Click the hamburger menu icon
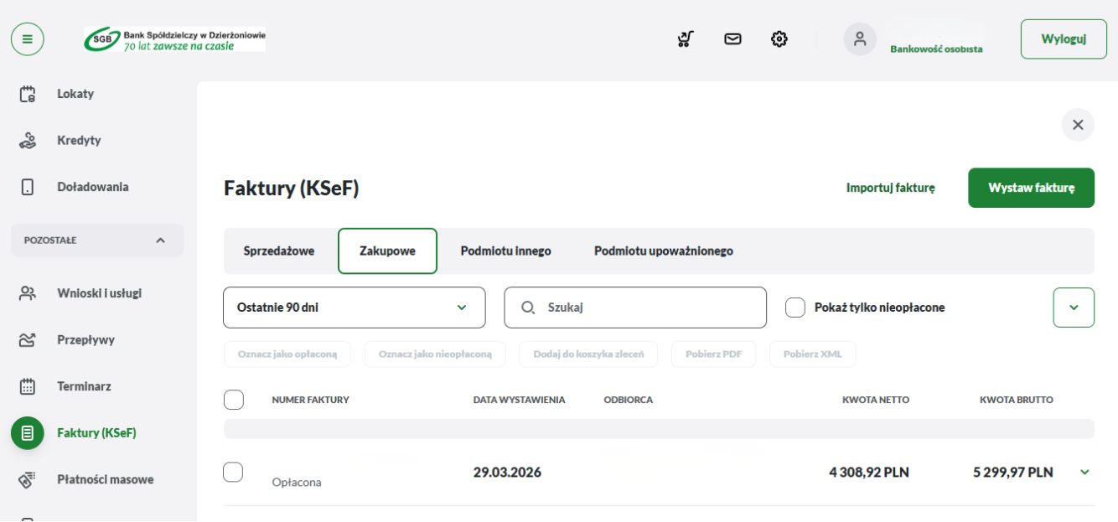The height and width of the screenshot is (522, 1118). (x=27, y=39)
